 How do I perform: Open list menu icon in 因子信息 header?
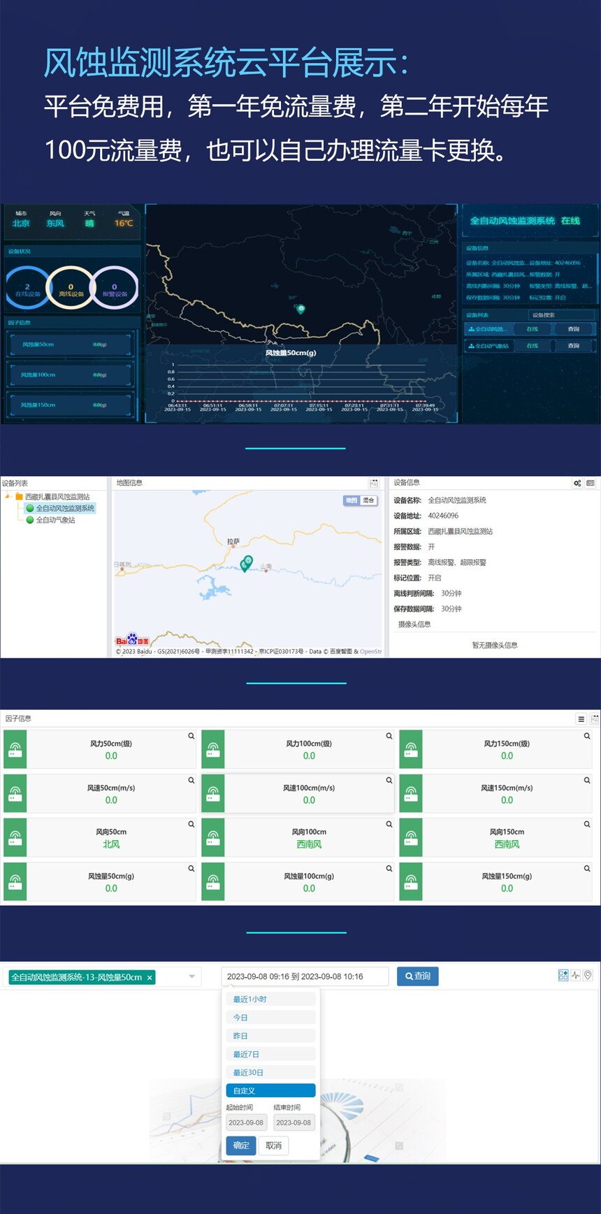pos(581,718)
